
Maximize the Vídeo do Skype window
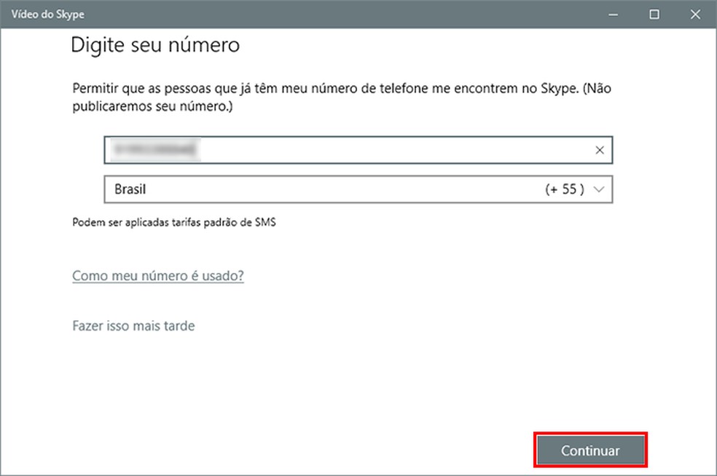pos(654,14)
